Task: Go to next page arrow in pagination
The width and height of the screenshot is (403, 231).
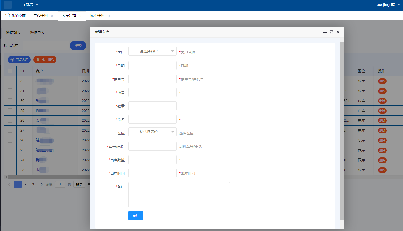Action: click(x=41, y=184)
